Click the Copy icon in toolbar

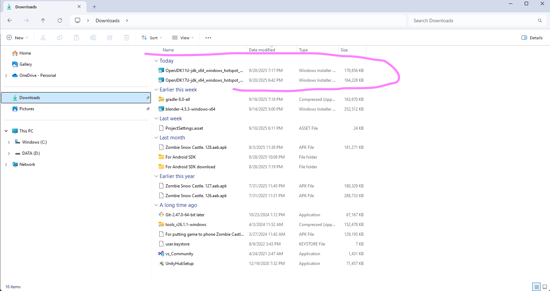(x=60, y=38)
